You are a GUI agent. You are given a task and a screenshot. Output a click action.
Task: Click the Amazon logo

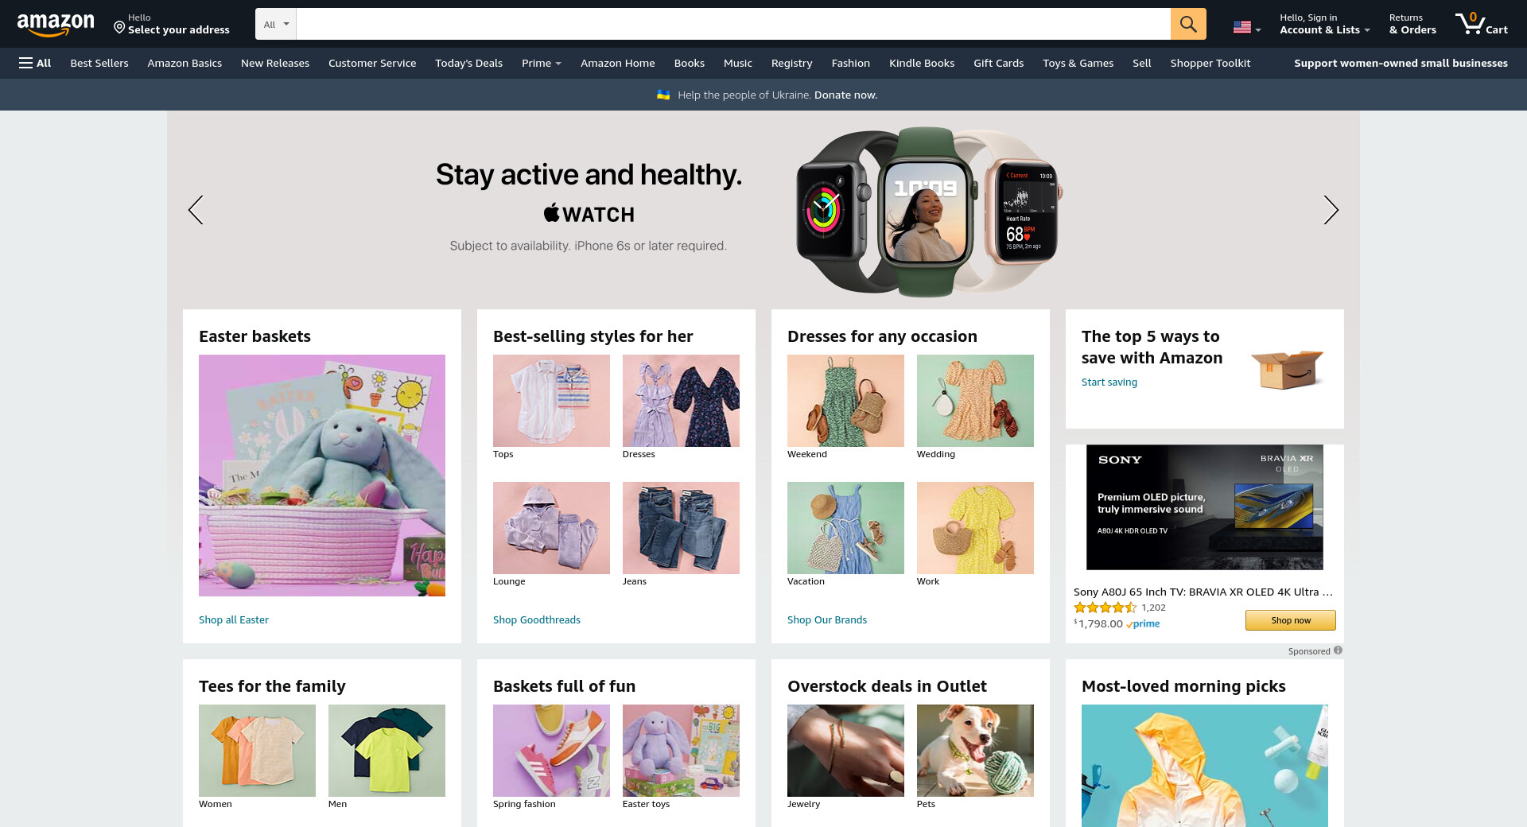(x=56, y=24)
